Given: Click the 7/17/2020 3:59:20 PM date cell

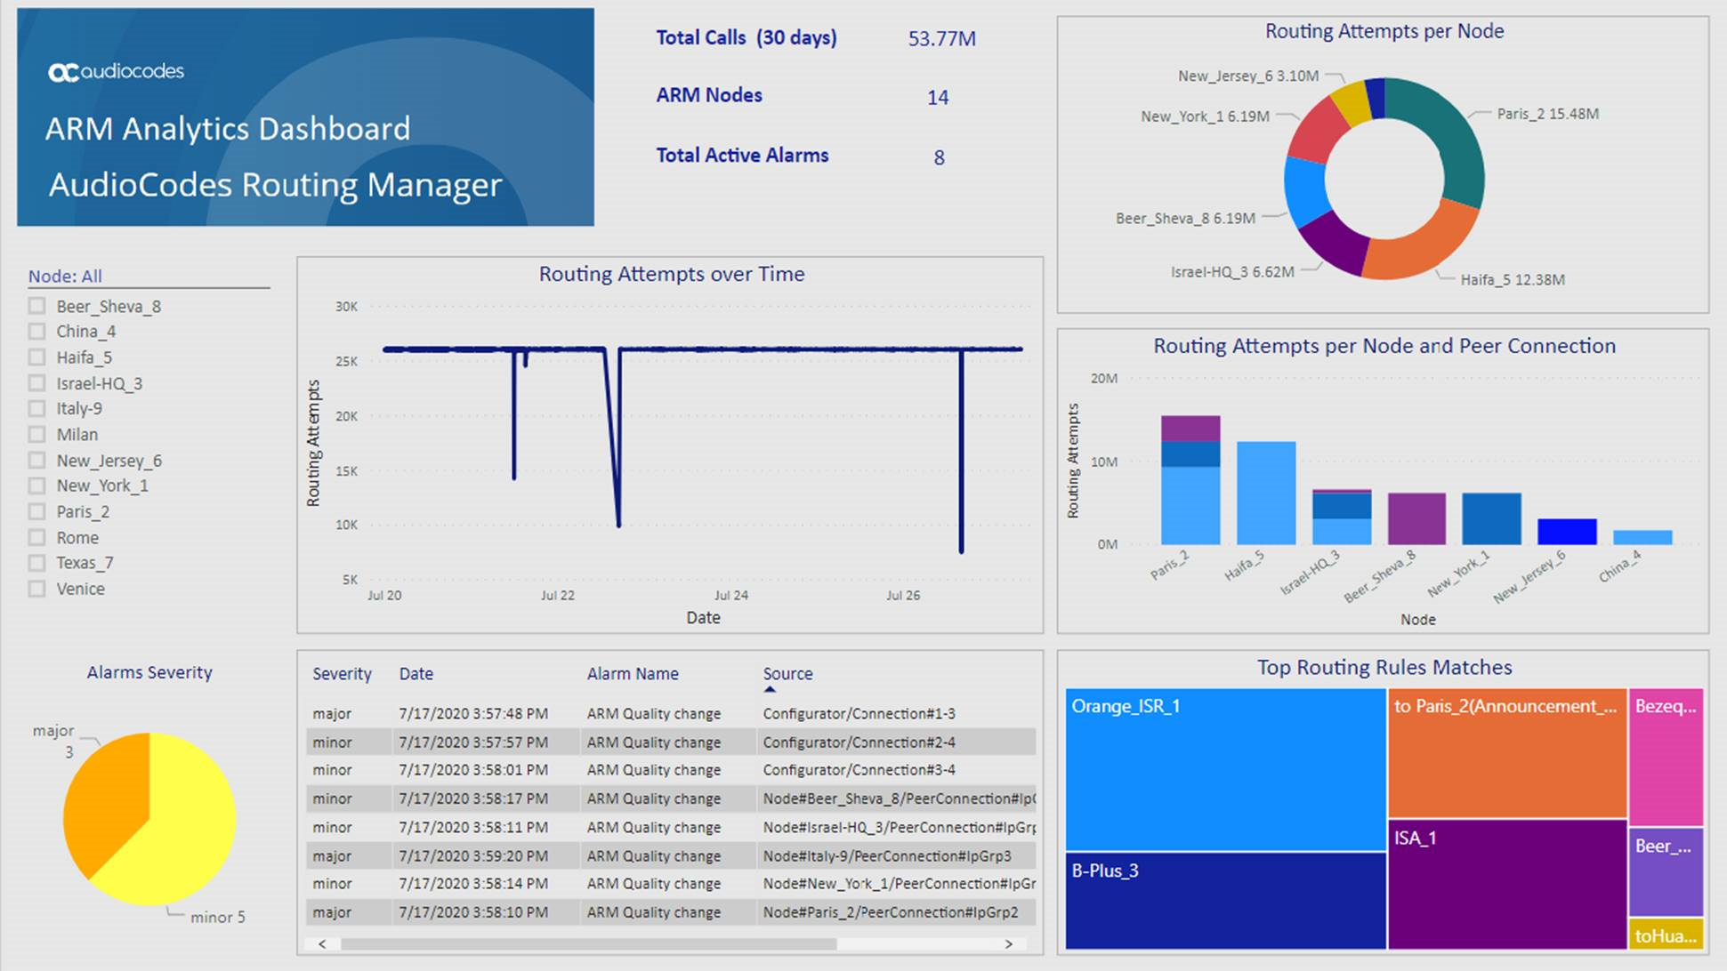Looking at the screenshot, I should point(473,856).
